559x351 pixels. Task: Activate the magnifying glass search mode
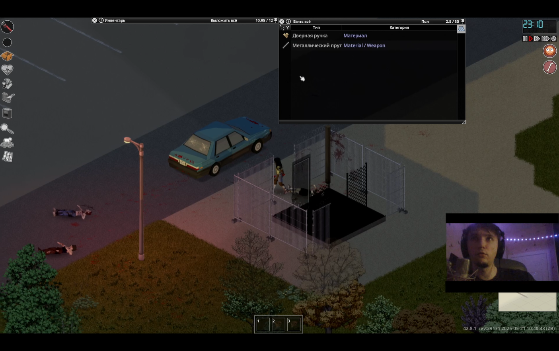tap(7, 129)
